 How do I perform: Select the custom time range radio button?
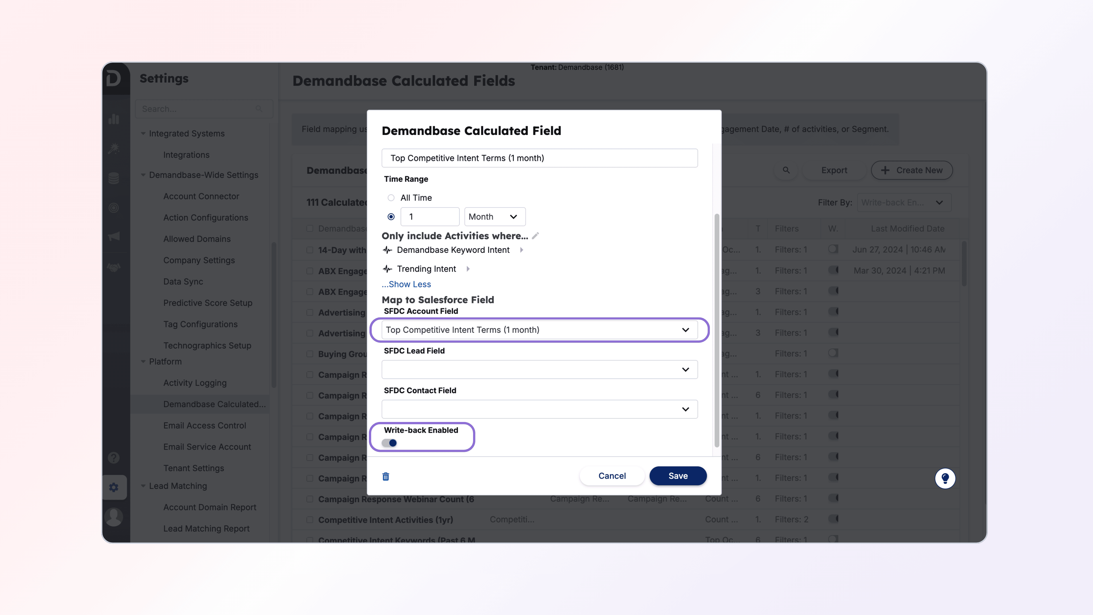point(391,217)
